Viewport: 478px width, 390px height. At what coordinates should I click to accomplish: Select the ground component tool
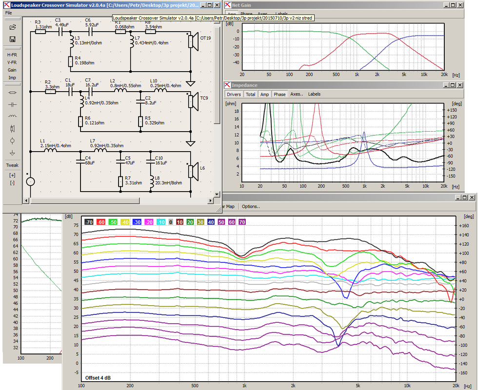pyautogui.click(x=13, y=153)
